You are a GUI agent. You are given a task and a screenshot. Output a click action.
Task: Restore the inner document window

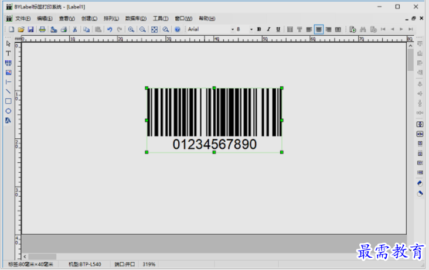[414, 18]
